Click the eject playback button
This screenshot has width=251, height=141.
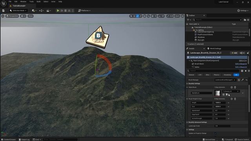click(x=69, y=11)
